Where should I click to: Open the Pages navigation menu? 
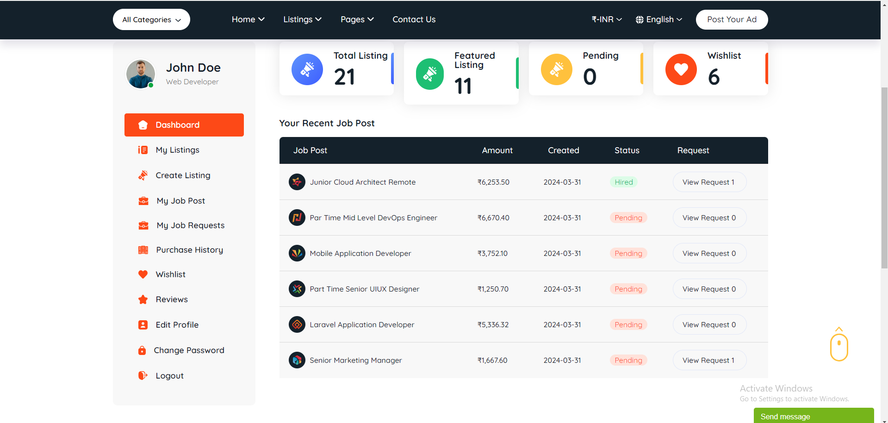point(357,19)
